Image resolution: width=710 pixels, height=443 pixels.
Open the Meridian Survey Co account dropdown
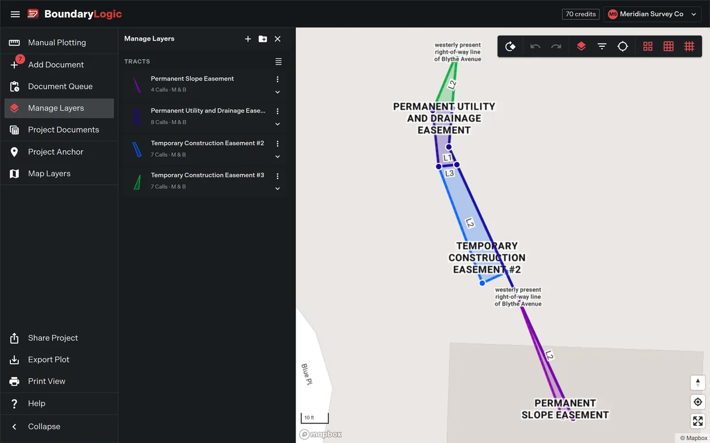click(653, 14)
